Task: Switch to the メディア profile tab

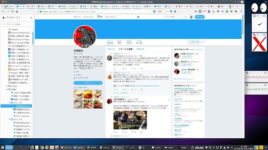Action: point(140,49)
